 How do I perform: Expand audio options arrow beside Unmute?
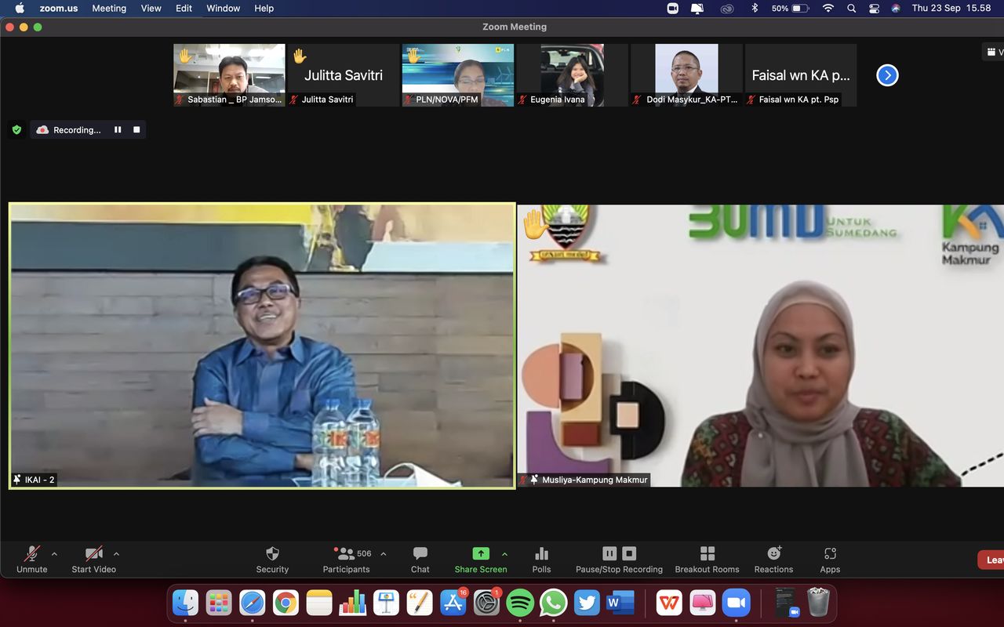pyautogui.click(x=54, y=554)
